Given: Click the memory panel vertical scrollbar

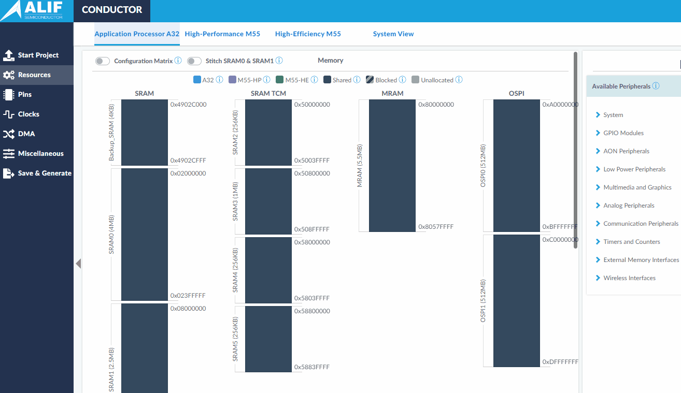Looking at the screenshot, I should click(x=575, y=150).
